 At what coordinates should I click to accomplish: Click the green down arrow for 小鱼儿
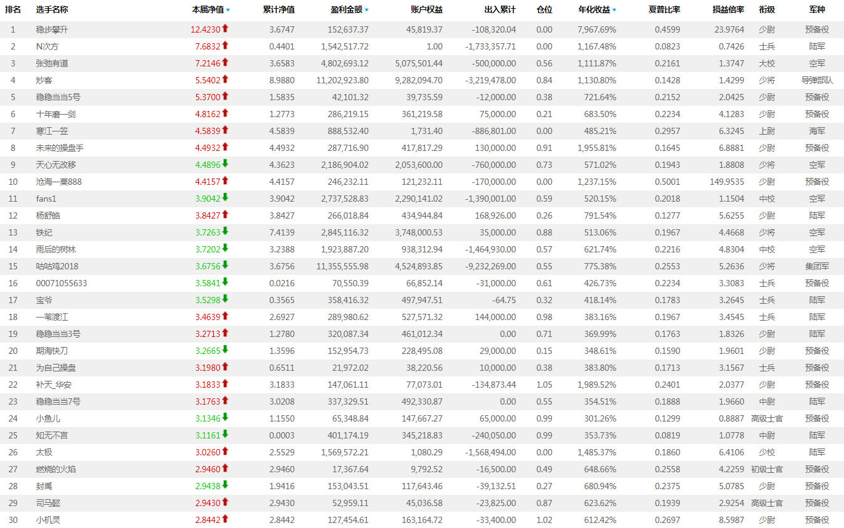(x=225, y=418)
